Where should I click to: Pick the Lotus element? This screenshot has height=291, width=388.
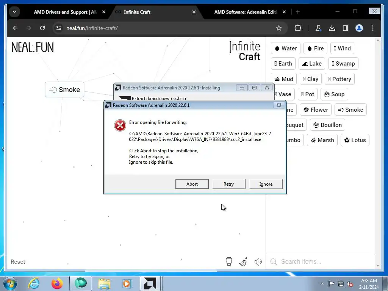coord(355,140)
